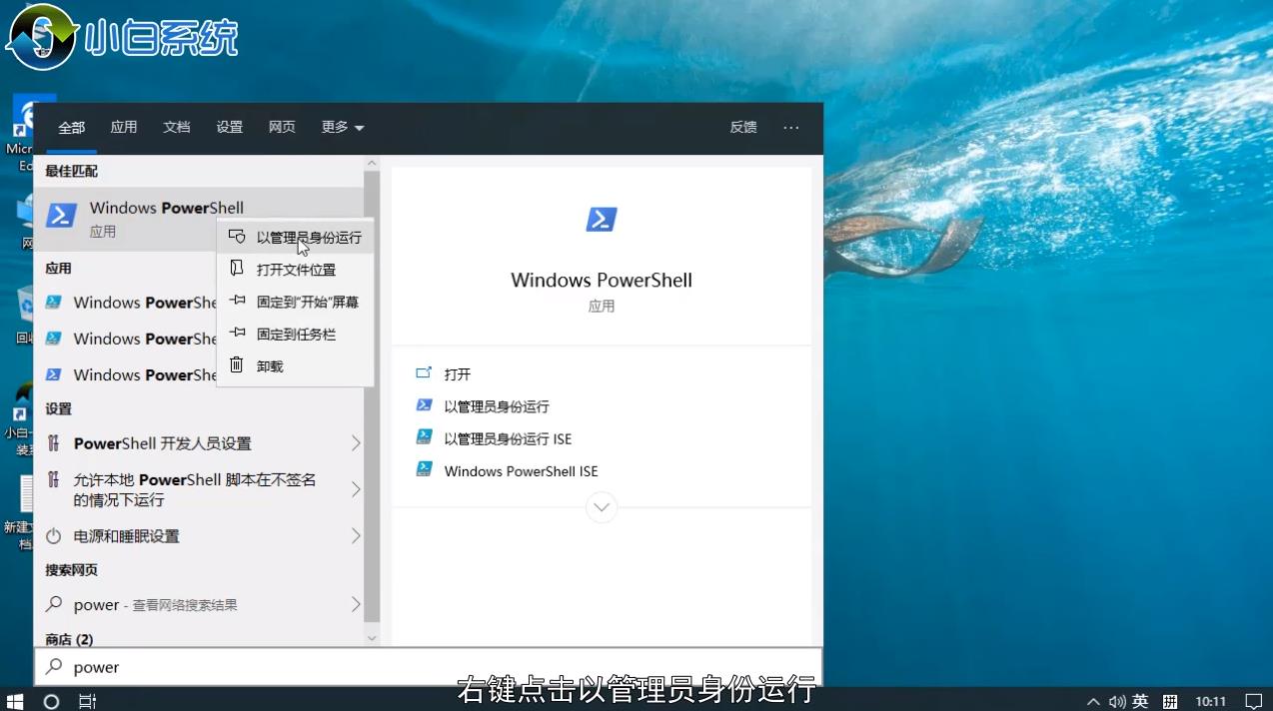
Task: Select the Windows PowerShell best match result
Action: tap(199, 219)
